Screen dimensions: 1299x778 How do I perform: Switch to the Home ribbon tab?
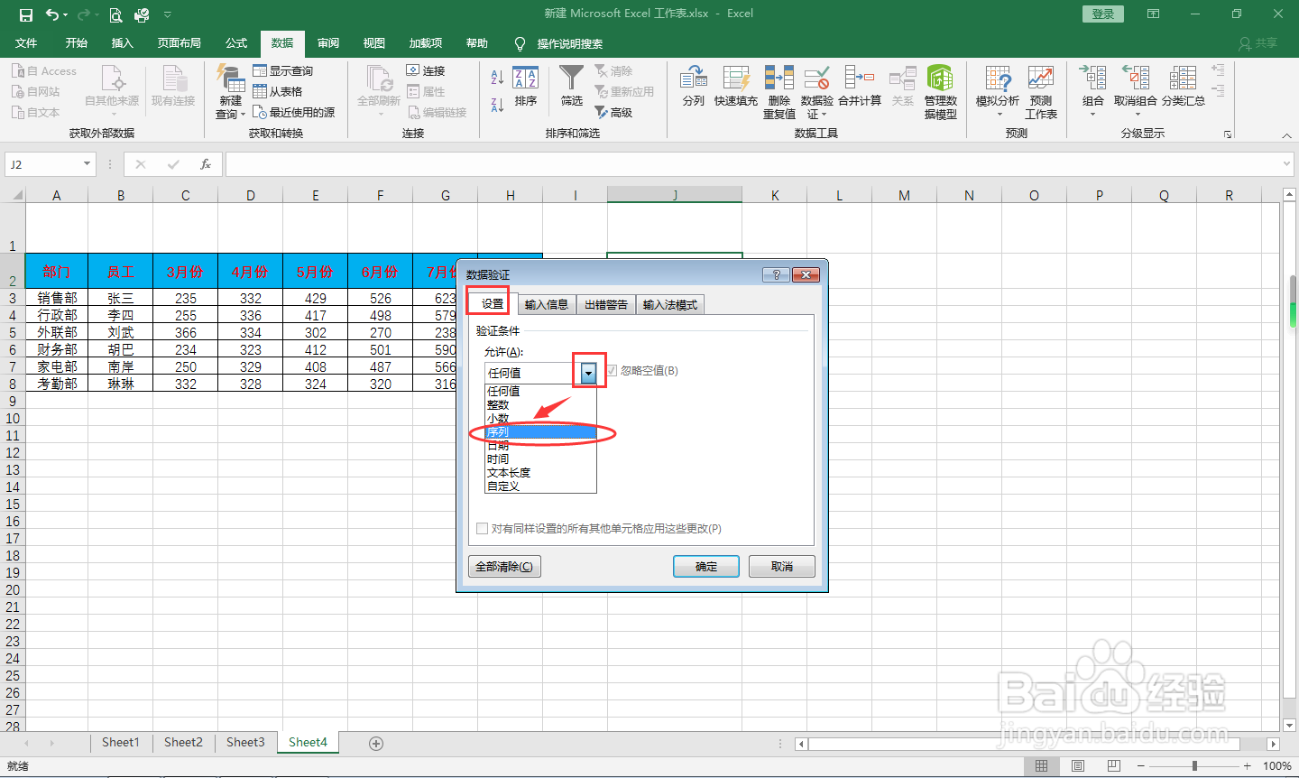[x=77, y=43]
